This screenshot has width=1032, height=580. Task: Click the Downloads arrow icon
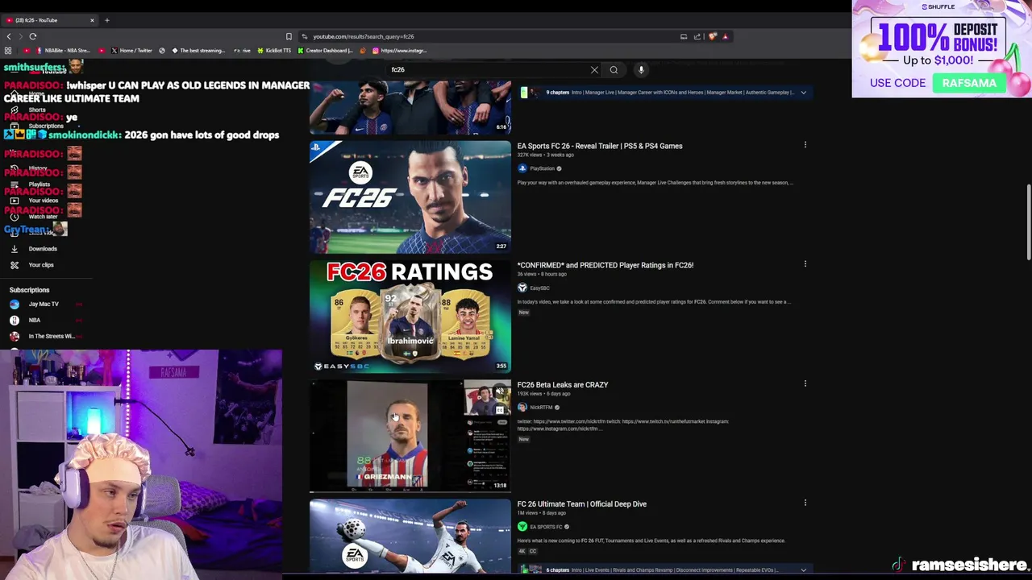(15, 249)
